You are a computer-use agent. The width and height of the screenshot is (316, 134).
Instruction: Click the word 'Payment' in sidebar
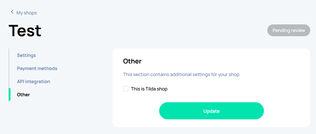click(x=26, y=68)
